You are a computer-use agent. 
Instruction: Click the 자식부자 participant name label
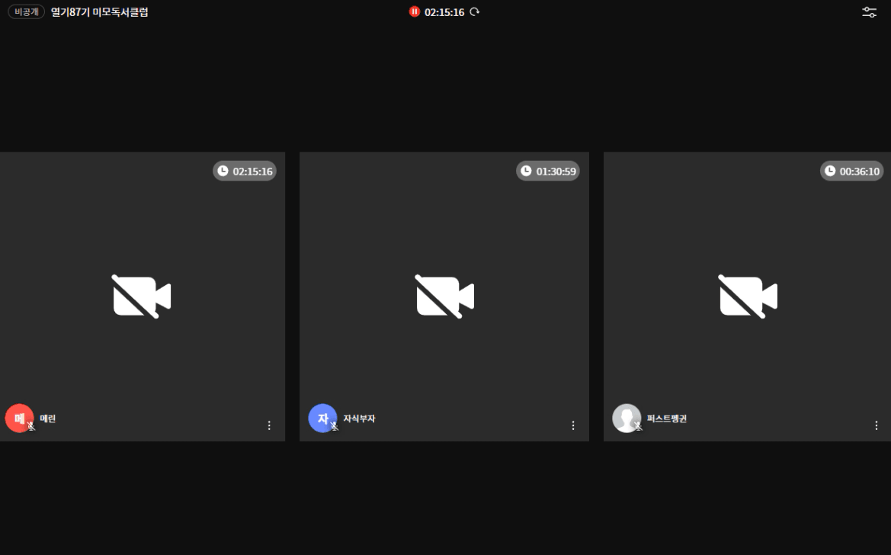click(359, 419)
